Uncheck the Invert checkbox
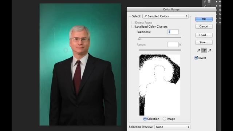Image resolution: width=233 pixels, height=131 pixels. pyautogui.click(x=196, y=58)
